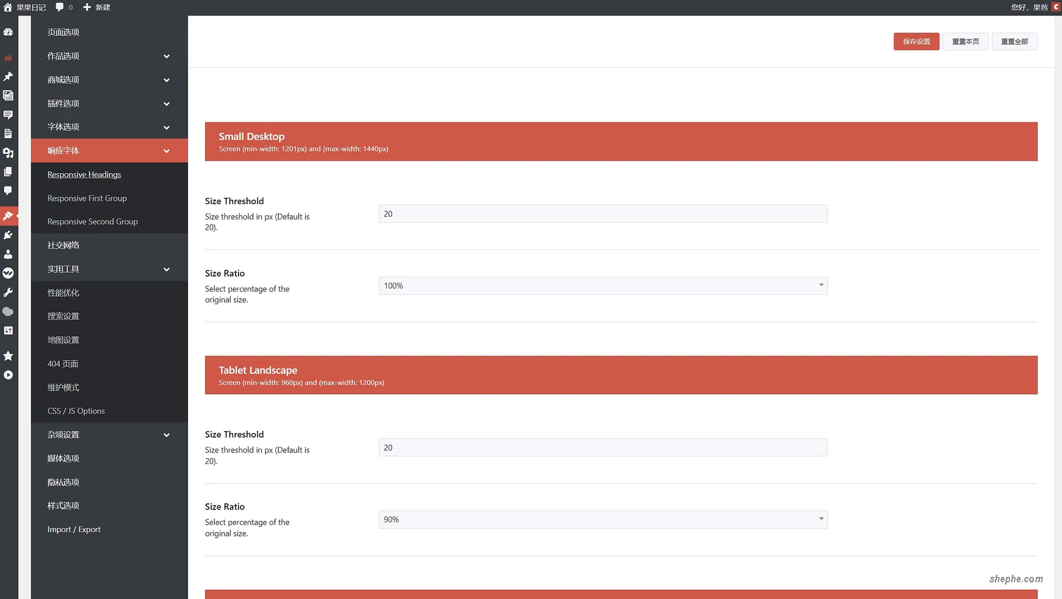Click 重置全部 to reset all settings
1062x599 pixels.
(x=1014, y=41)
